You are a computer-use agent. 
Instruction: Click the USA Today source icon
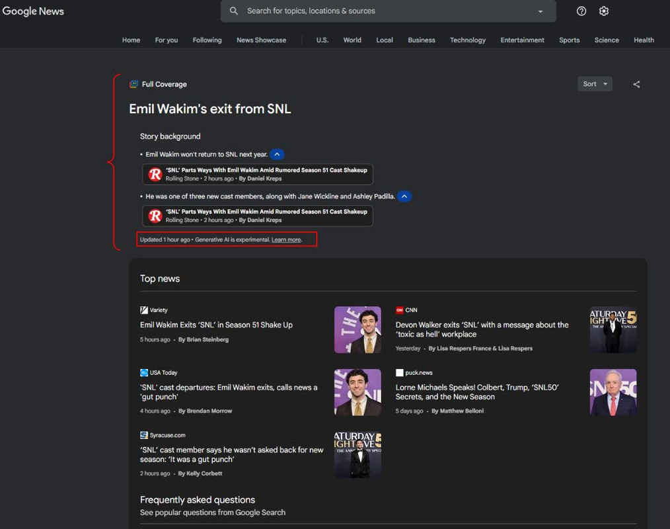point(144,372)
